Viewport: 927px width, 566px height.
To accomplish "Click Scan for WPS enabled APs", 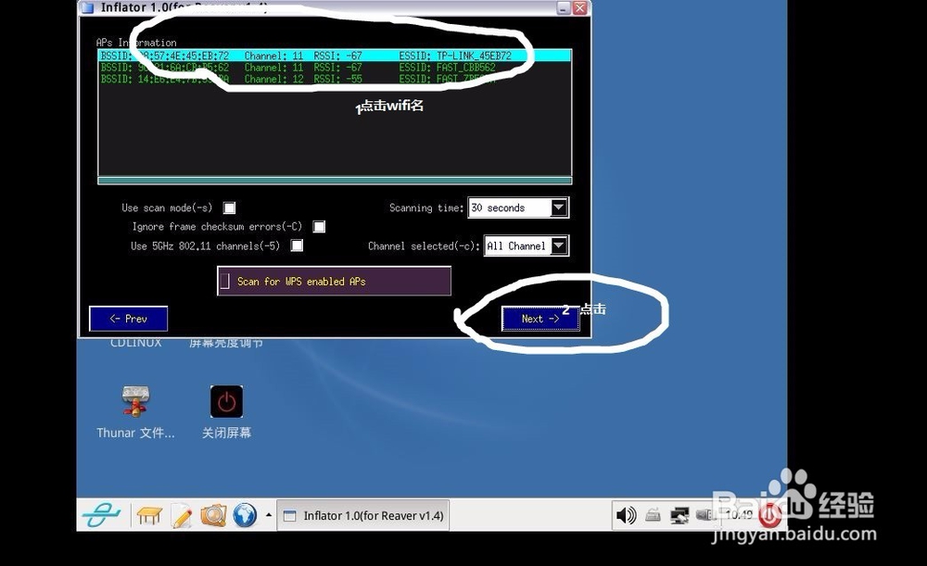I will (334, 282).
